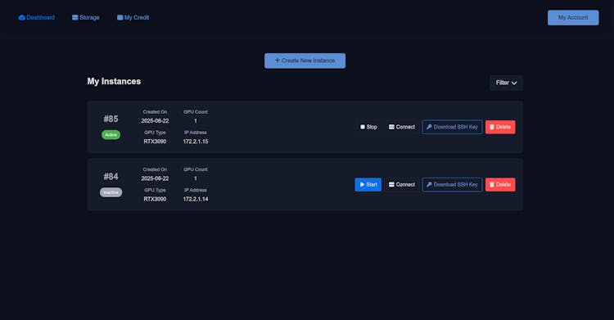Click the #84 instance ID label
The image size is (614, 320).
[x=111, y=177]
